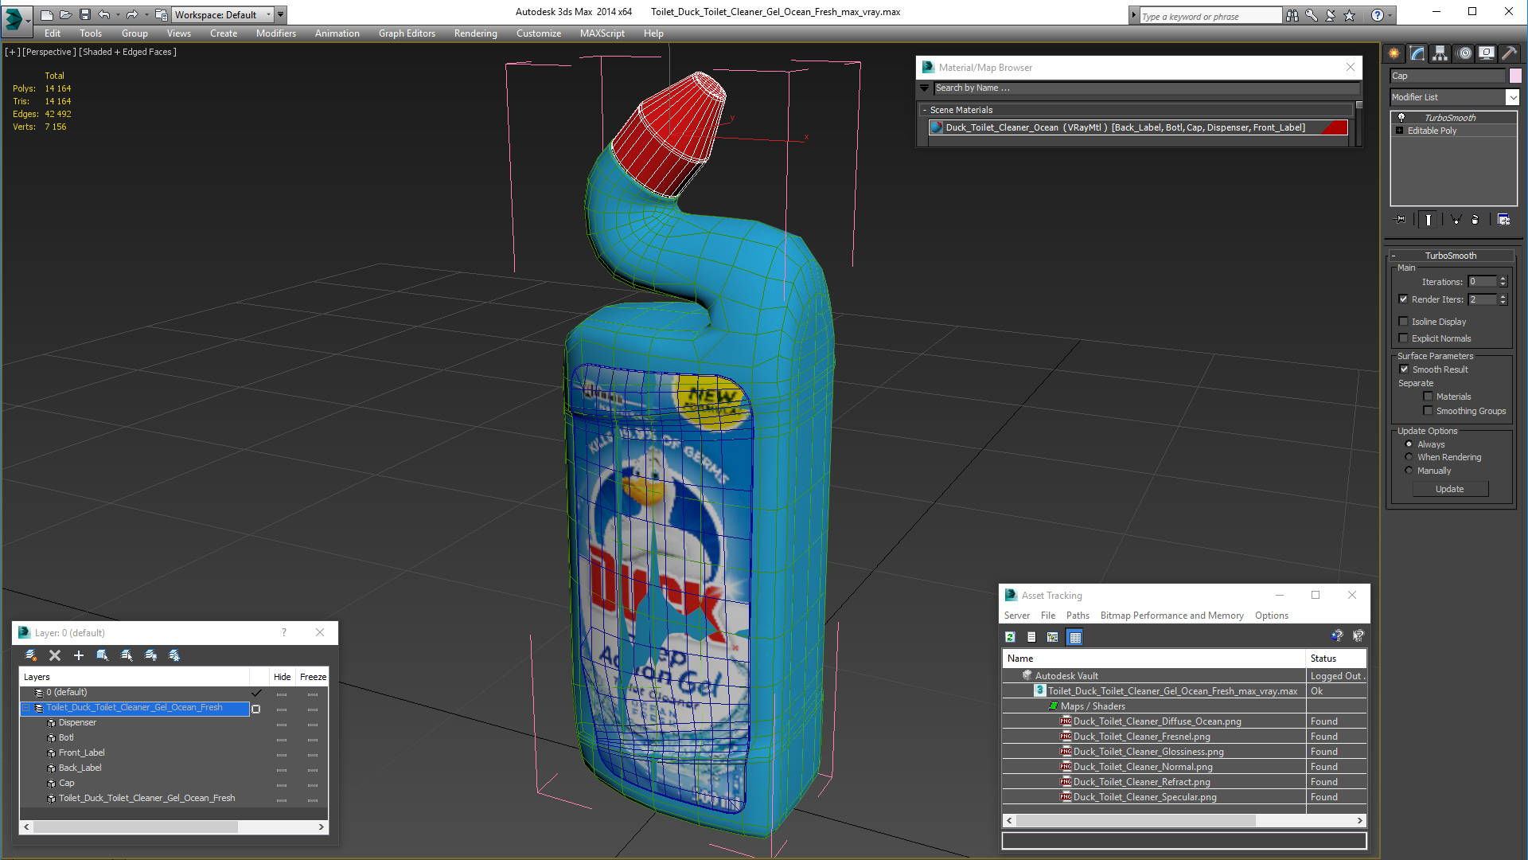The image size is (1528, 860).
Task: Open the Help dropdown arrow in title bar
Action: tap(1390, 15)
